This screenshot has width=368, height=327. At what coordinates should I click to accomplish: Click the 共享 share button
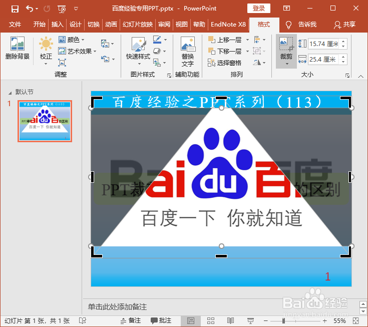tap(345, 25)
